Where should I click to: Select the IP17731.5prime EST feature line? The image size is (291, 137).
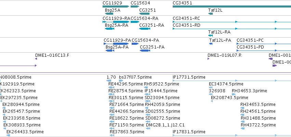pos(232,81)
